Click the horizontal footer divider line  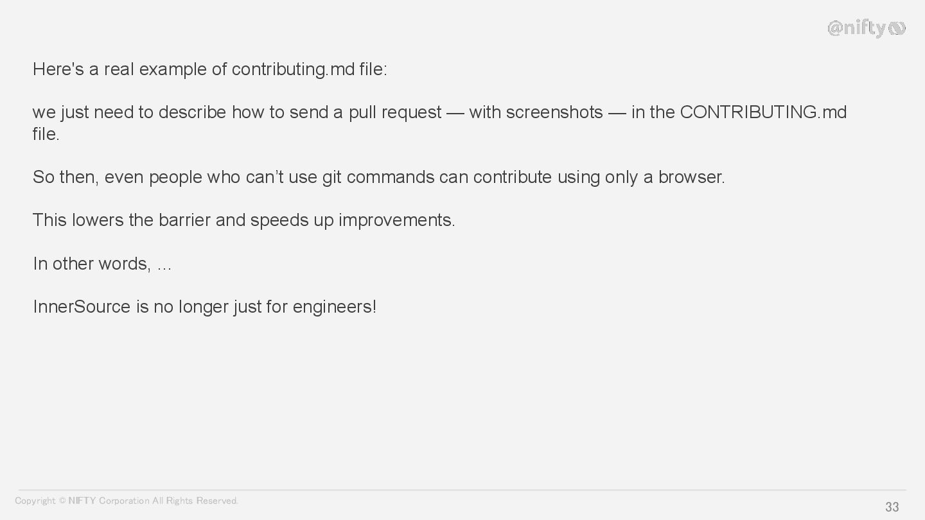tap(463, 490)
